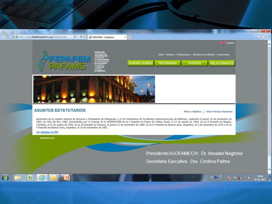This screenshot has width=272, height=204.
Task: Open Action Center flag tray icon
Action: (235, 178)
